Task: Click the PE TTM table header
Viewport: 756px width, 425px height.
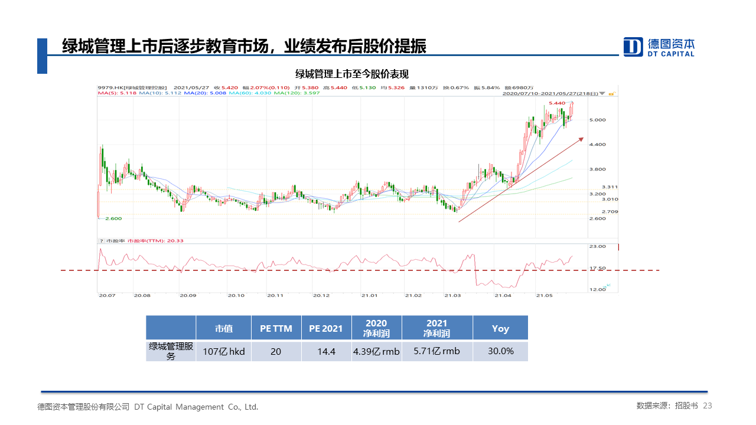Action: [276, 328]
